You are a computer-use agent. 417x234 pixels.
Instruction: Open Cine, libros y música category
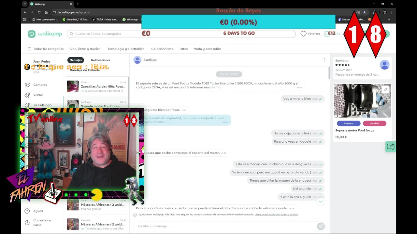(x=85, y=49)
